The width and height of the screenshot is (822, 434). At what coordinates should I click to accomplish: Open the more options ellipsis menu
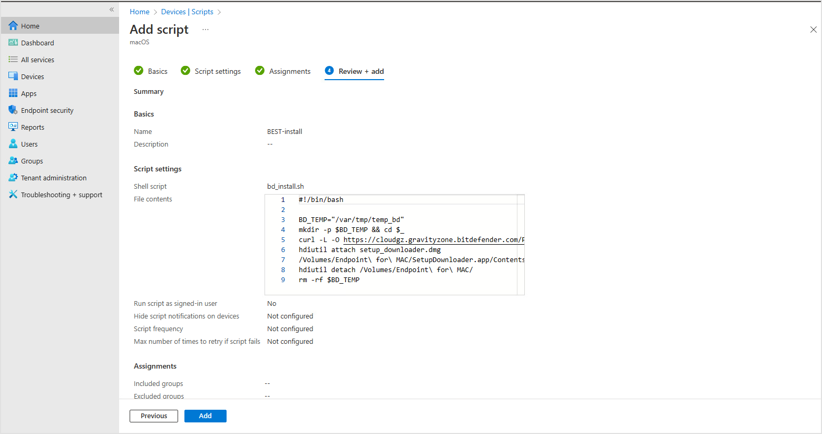[205, 30]
